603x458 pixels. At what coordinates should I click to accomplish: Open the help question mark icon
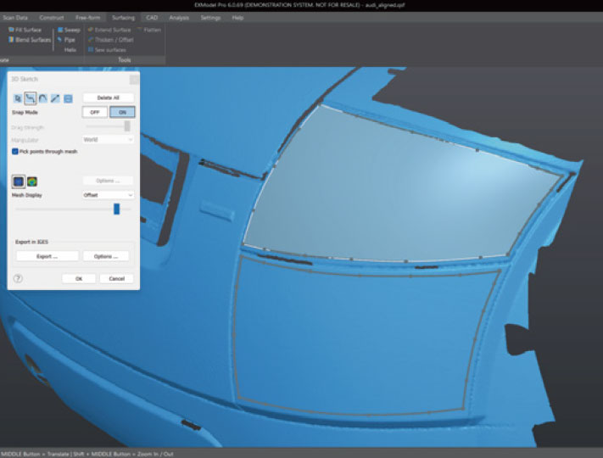pos(18,278)
